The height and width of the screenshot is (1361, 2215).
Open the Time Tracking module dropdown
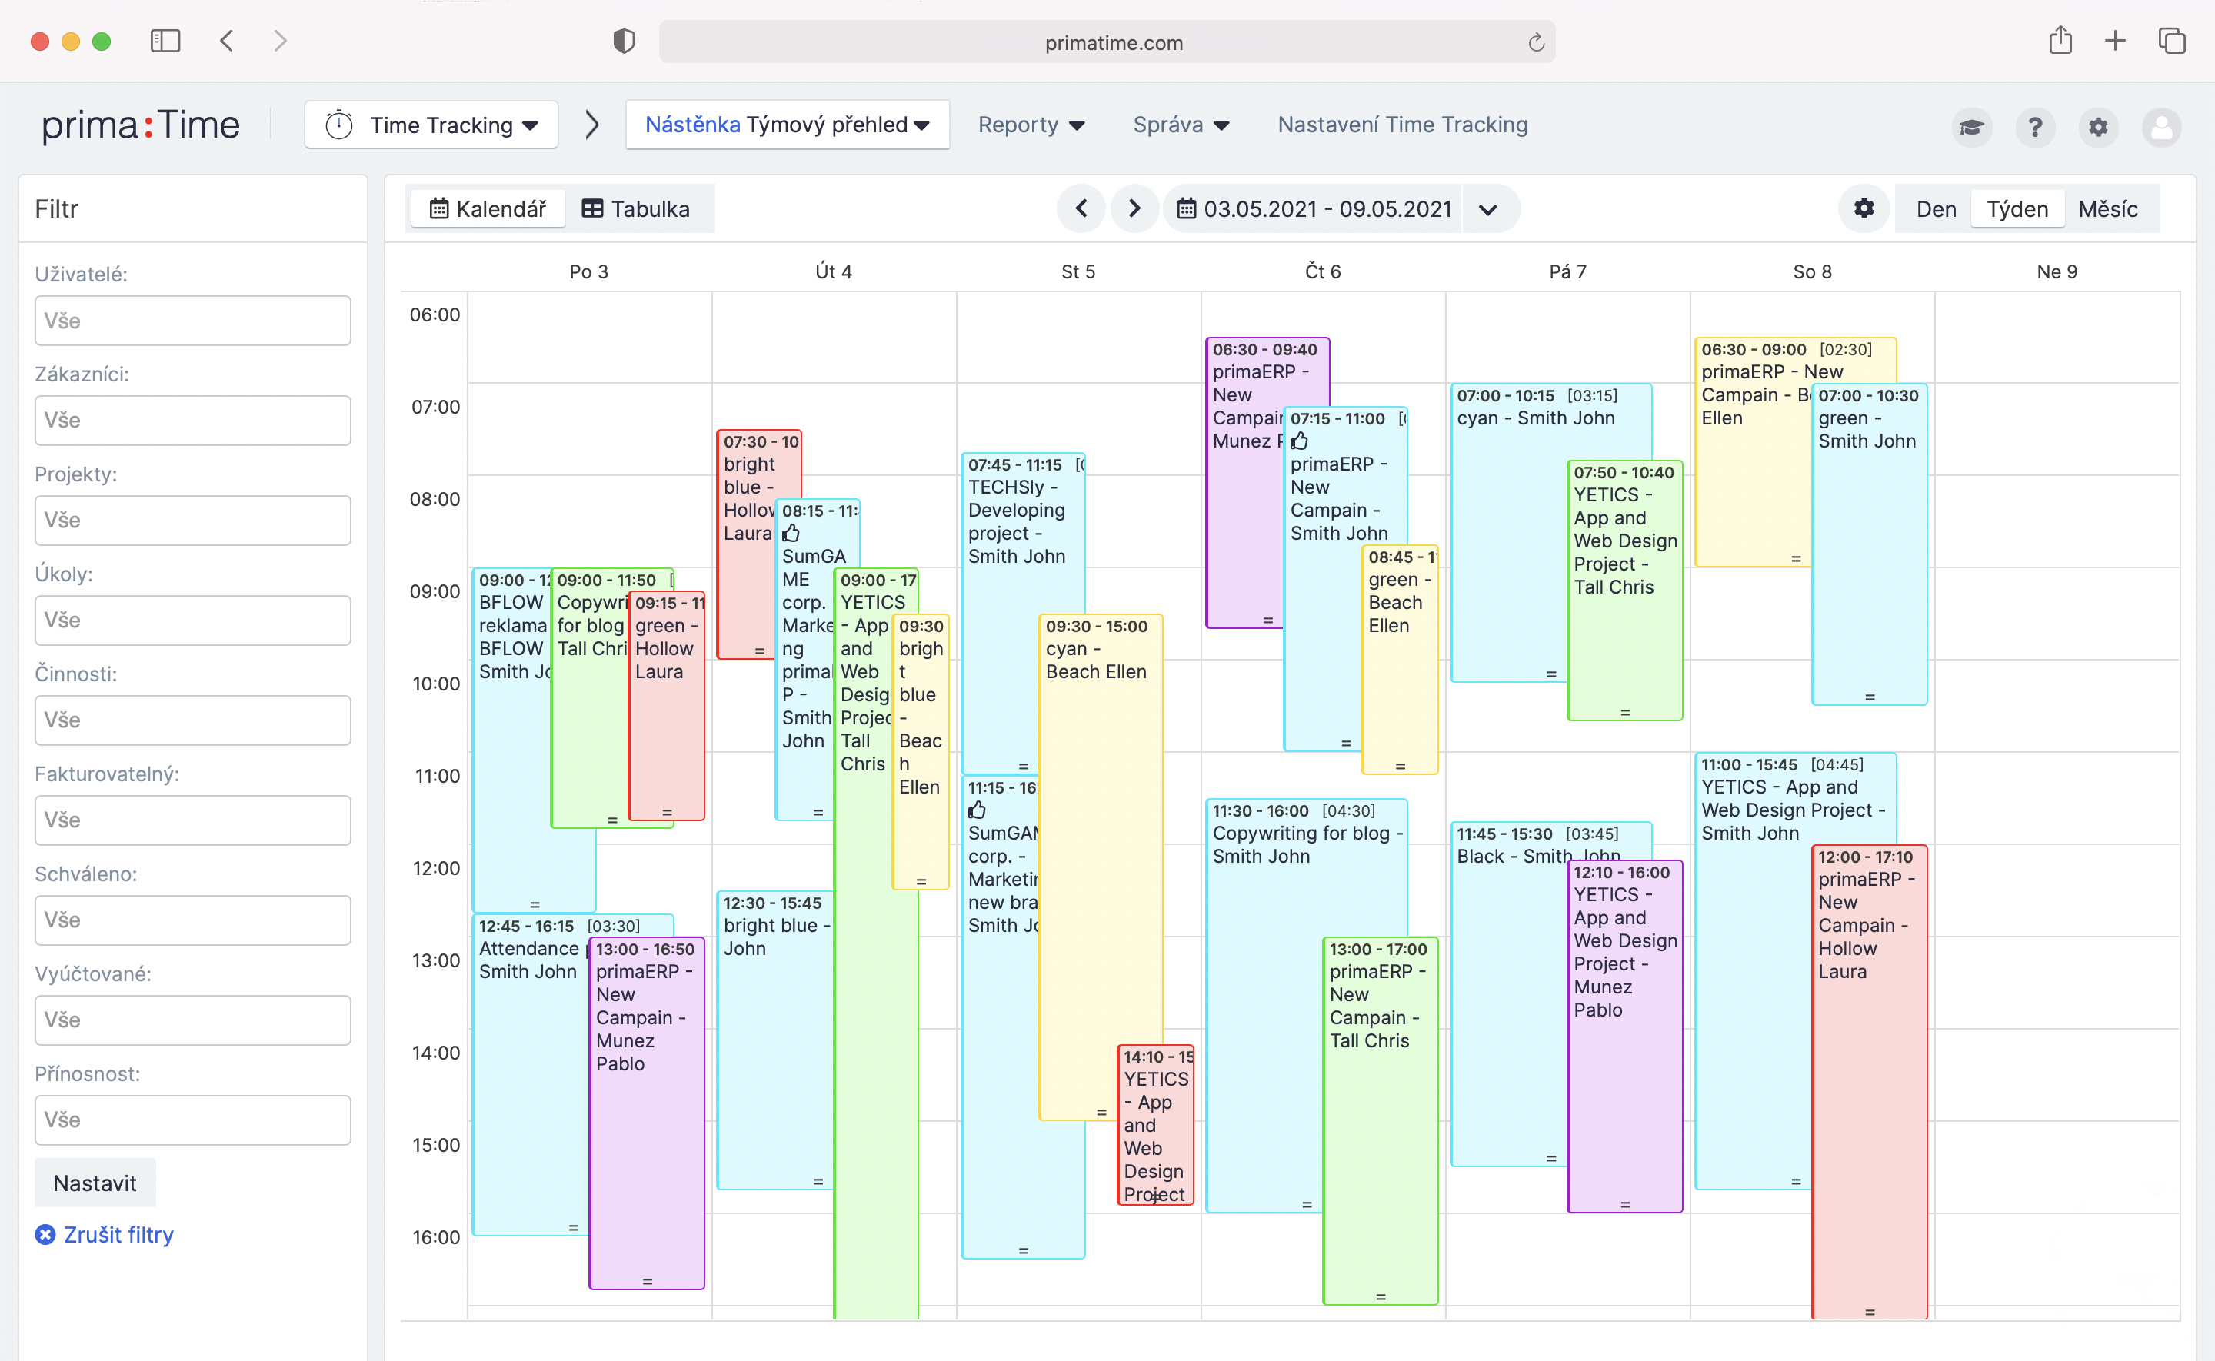coord(432,125)
